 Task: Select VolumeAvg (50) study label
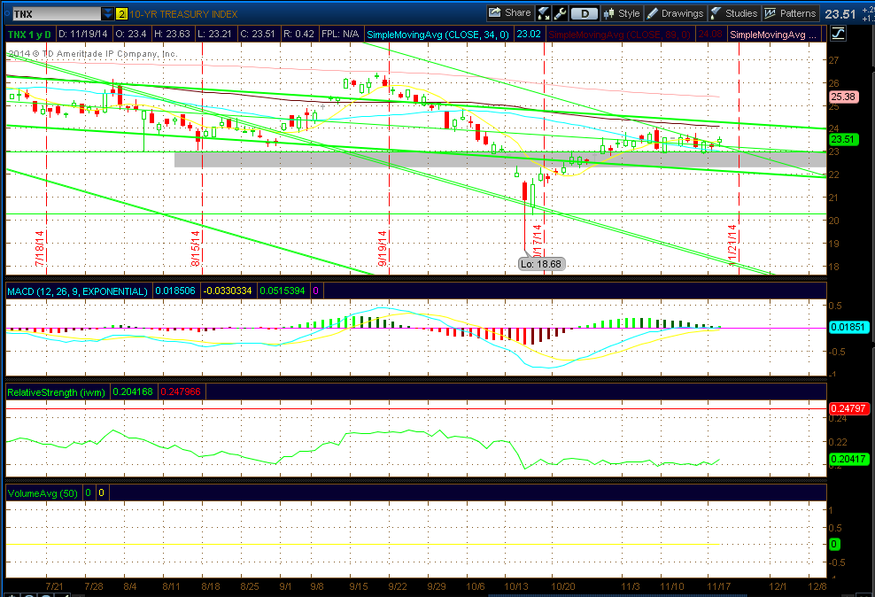pos(43,493)
